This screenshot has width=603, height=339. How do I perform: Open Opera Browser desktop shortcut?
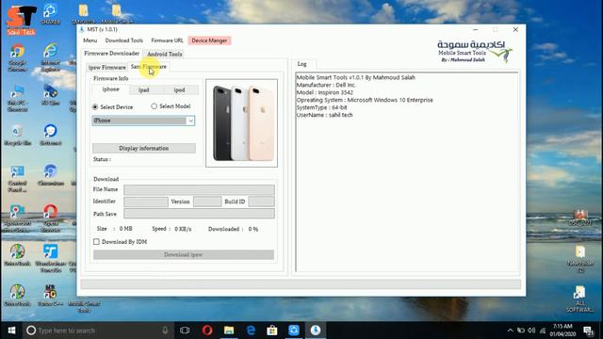coord(50,218)
